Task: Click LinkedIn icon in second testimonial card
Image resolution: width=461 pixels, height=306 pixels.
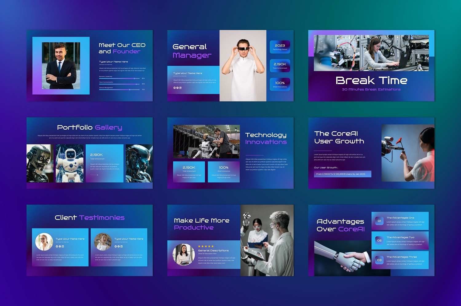Action: [122, 246]
